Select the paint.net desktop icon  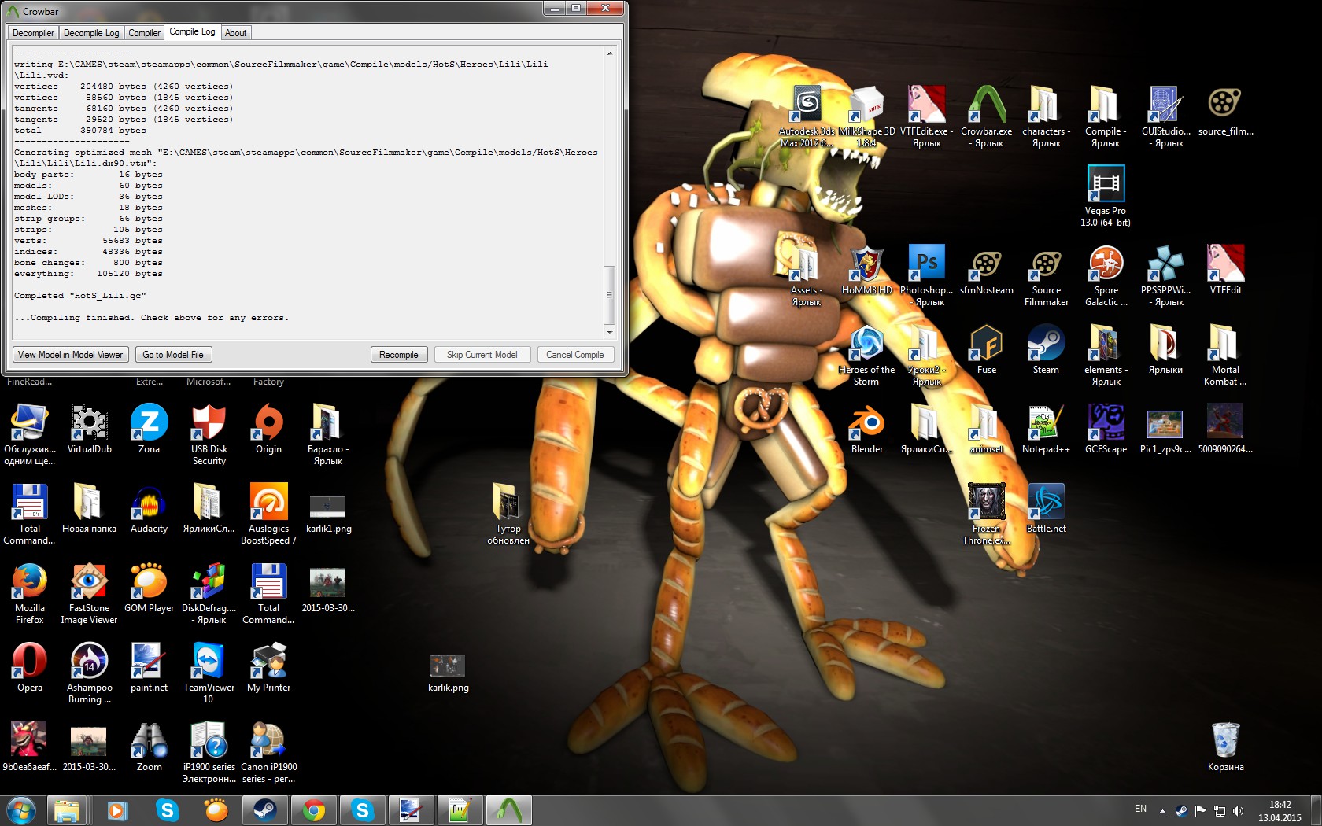(x=149, y=667)
